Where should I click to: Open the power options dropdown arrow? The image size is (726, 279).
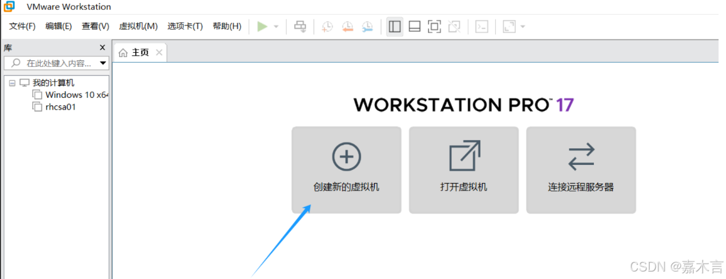coord(276,27)
